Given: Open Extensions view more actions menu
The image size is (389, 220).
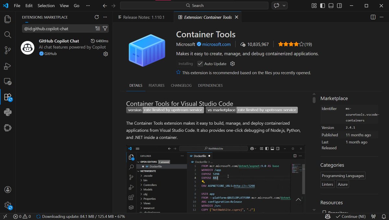Looking at the screenshot, I should [105, 17].
